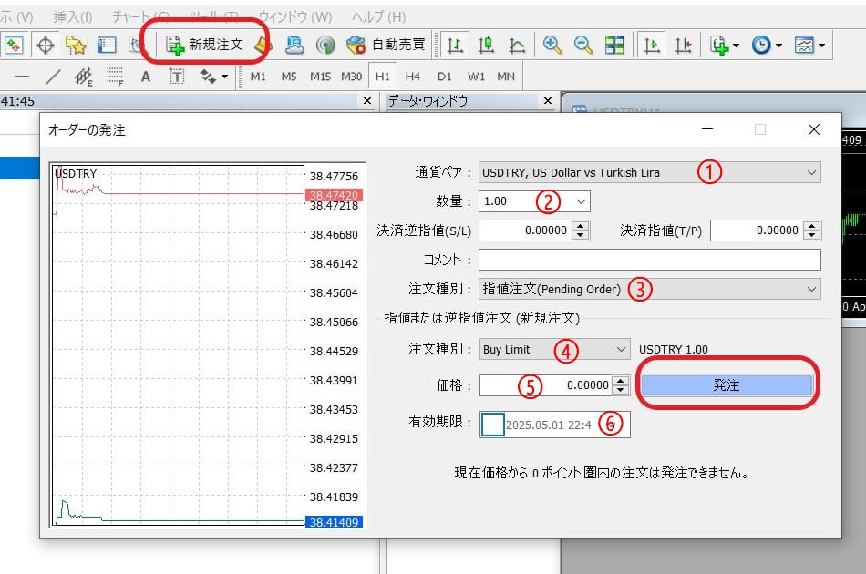
Task: Click the 新規注文 (New Order) toolbar button
Action: 205,45
